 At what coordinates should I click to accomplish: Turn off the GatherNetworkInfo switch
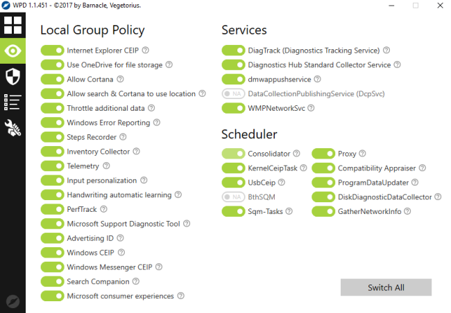coord(323,211)
